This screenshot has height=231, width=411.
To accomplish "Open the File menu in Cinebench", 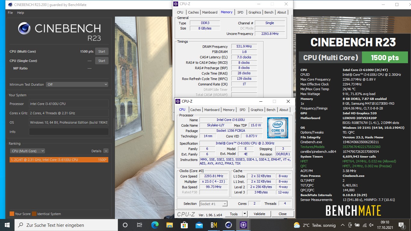I will tap(10, 13).
